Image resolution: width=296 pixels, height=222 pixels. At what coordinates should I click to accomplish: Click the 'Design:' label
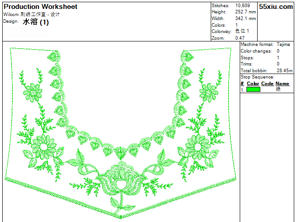click(x=11, y=21)
